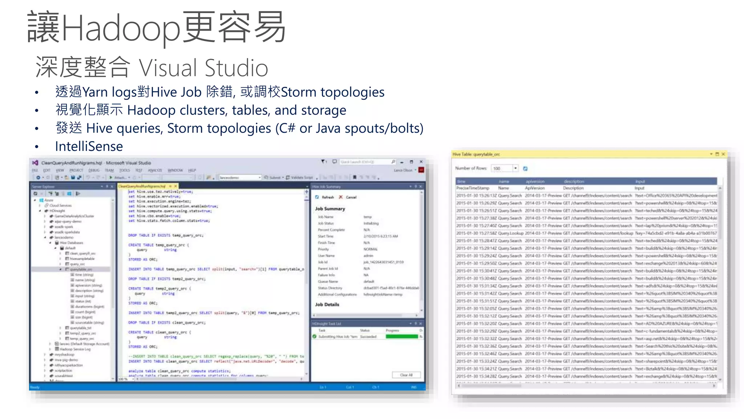Screen dimensions: 744x419
Task: Click Server Explorer refresh icon
Action: (x=35, y=193)
